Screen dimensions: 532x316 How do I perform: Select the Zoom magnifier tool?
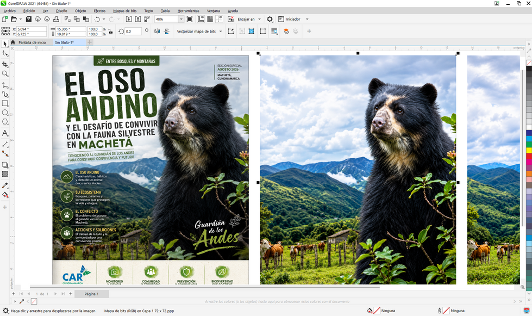pos(5,73)
